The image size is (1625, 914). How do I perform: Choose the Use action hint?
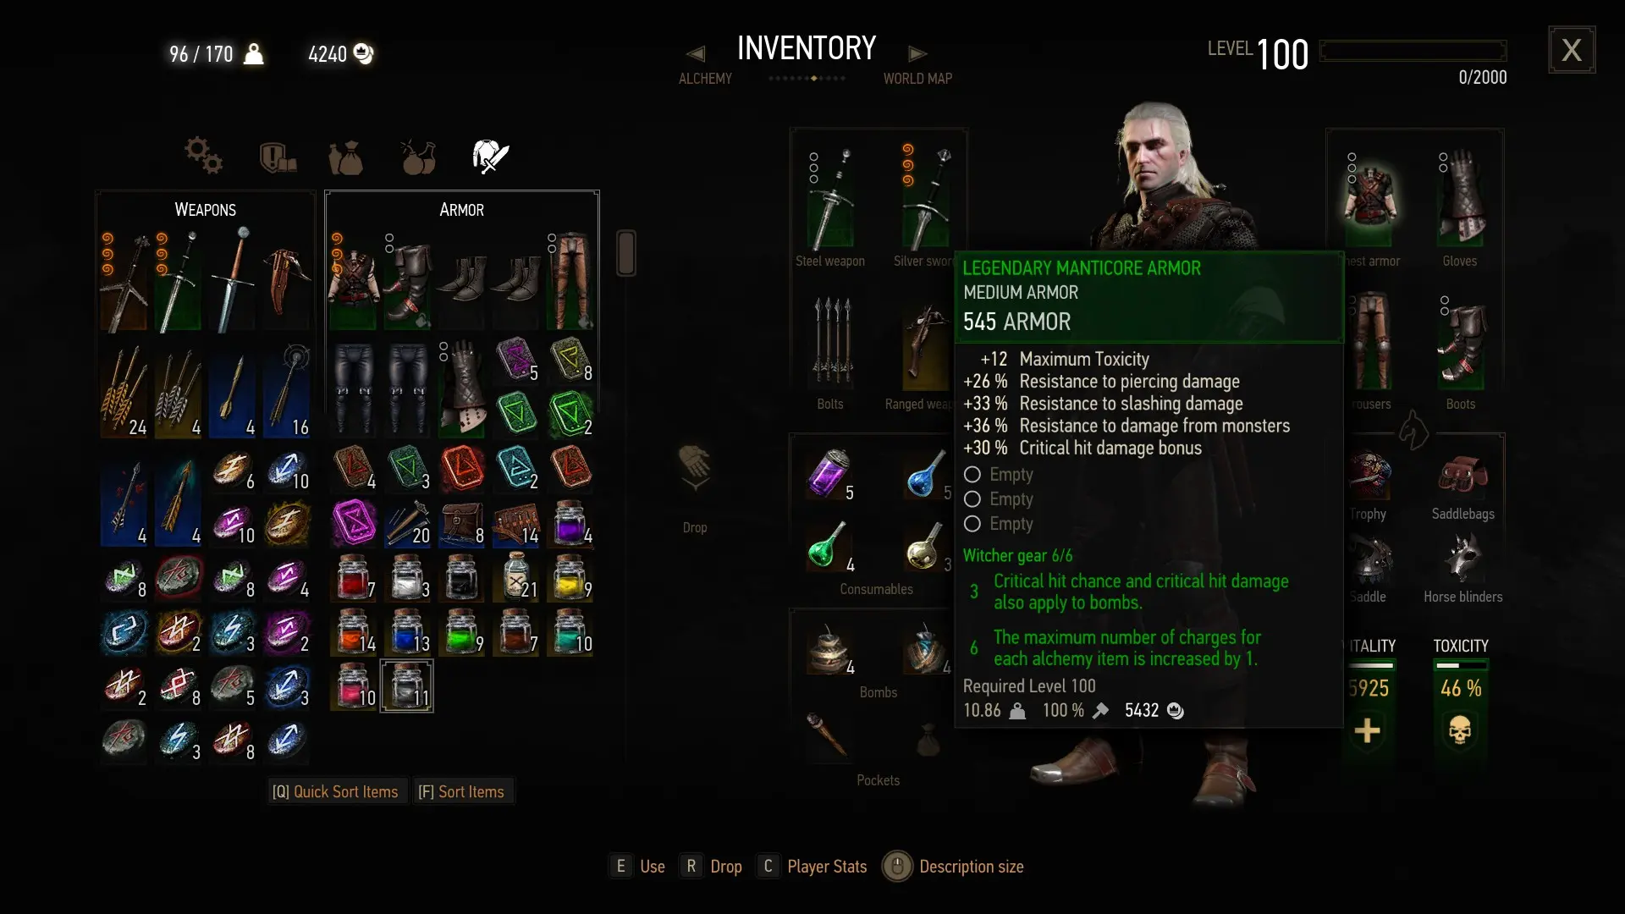pos(638,867)
